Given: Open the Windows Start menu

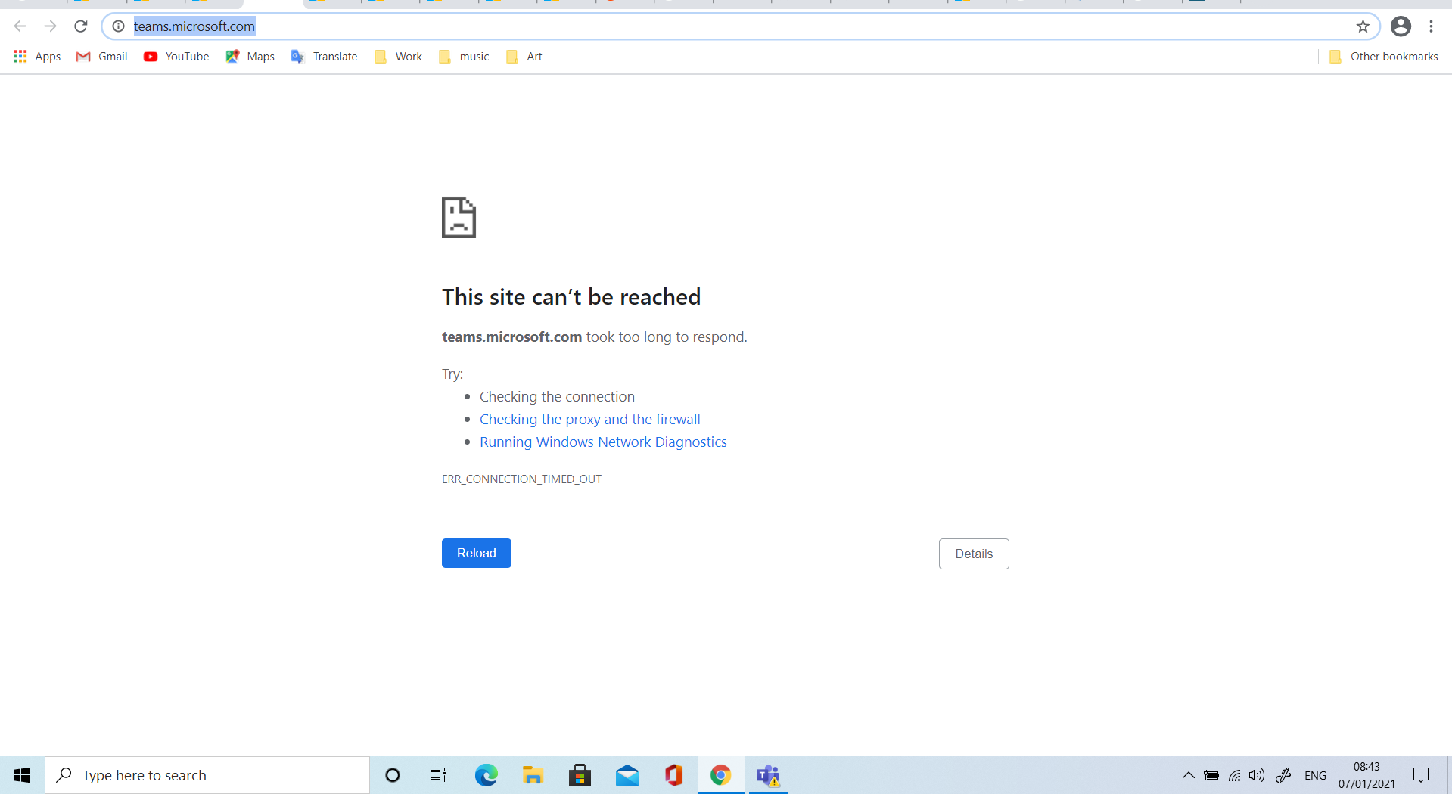Looking at the screenshot, I should pos(22,775).
